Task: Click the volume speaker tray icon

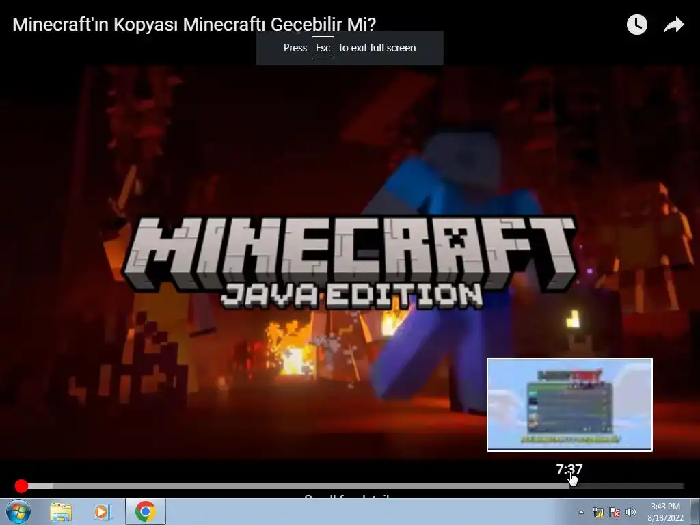Action: (x=630, y=512)
